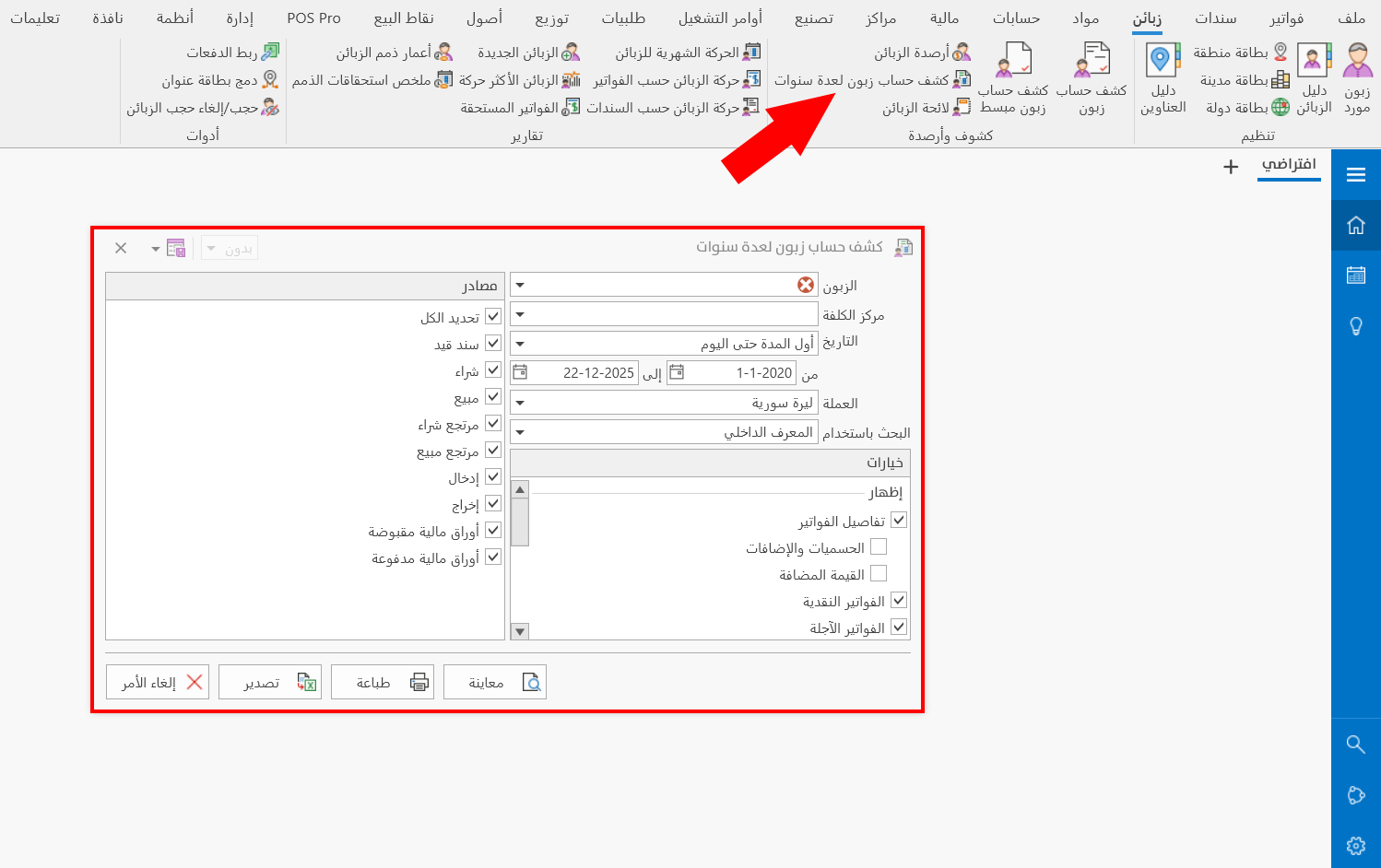Clear the selected customer using the red X

click(806, 285)
